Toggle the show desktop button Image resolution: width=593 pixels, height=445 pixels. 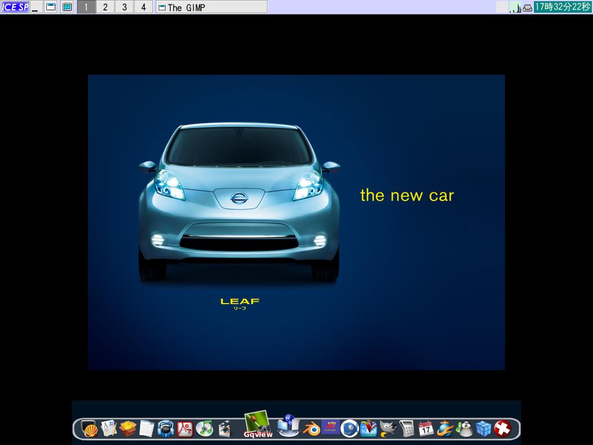click(65, 6)
